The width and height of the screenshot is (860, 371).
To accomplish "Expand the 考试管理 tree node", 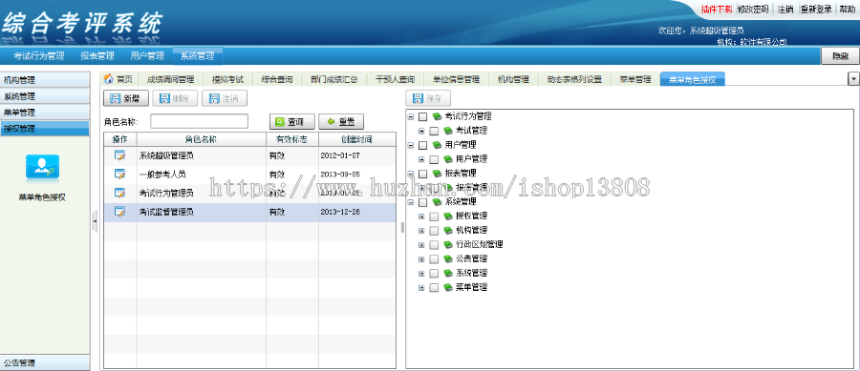I will pyautogui.click(x=421, y=131).
